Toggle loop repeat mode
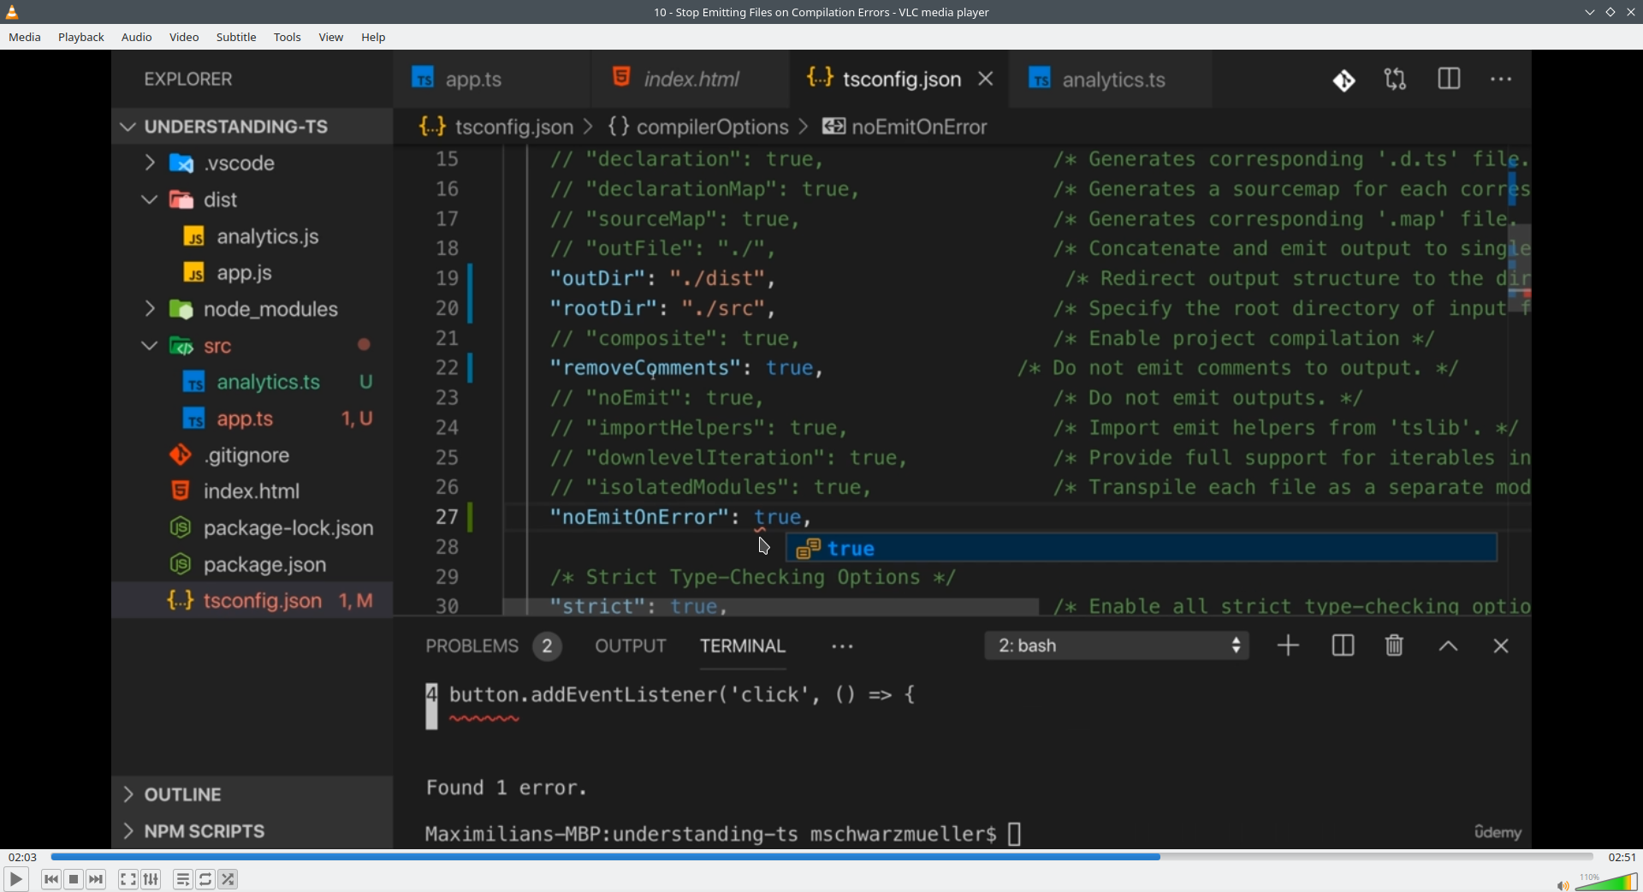Image resolution: width=1643 pixels, height=892 pixels. tap(205, 879)
